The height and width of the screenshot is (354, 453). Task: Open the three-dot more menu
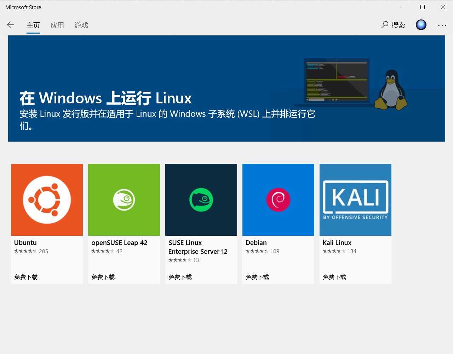point(442,25)
